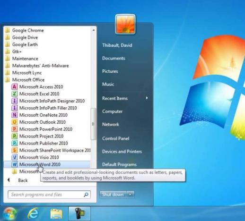Click the Google Drive folder icon

(7, 37)
